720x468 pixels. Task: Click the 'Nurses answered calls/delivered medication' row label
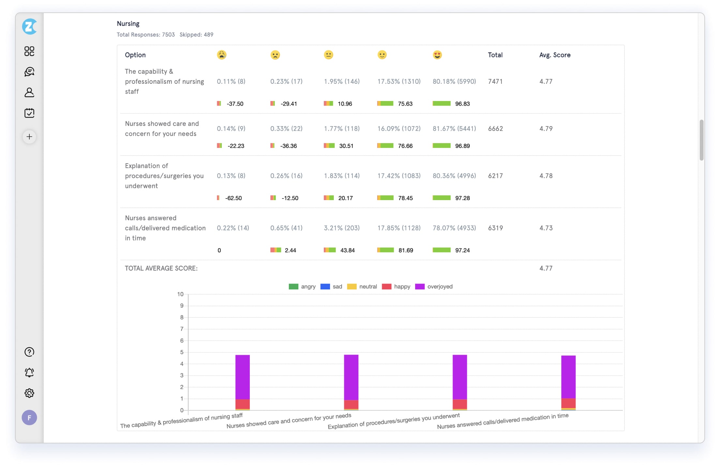[x=165, y=228]
